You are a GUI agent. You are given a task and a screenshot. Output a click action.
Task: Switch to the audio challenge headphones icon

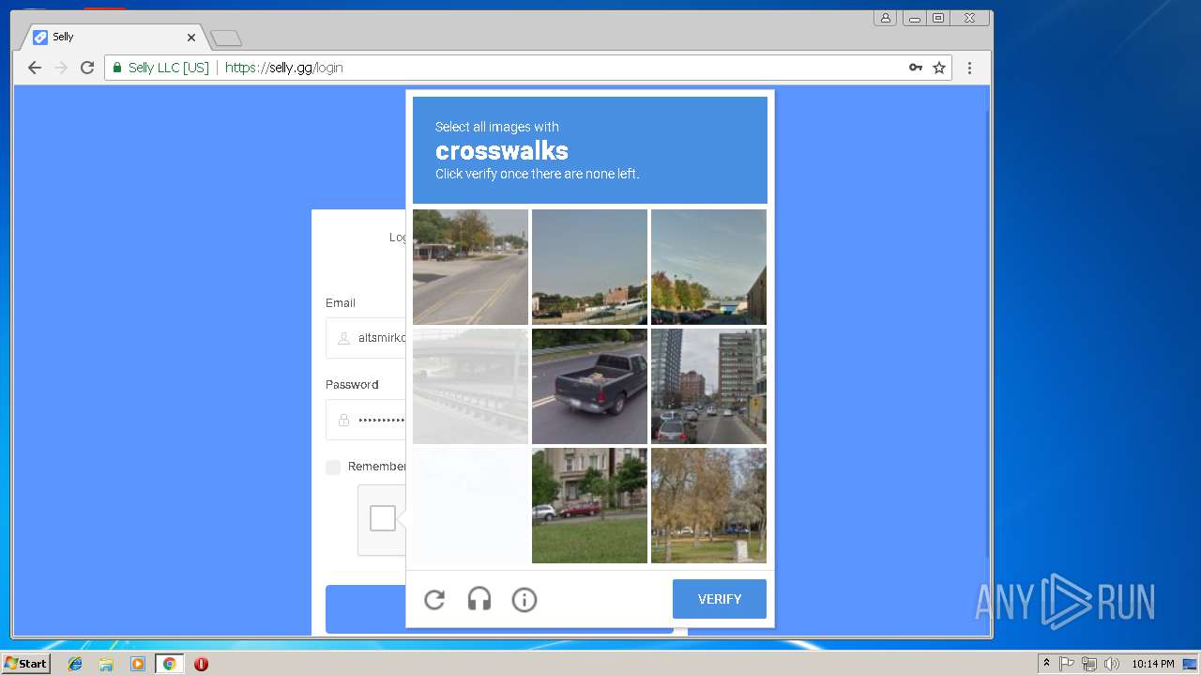click(x=479, y=599)
